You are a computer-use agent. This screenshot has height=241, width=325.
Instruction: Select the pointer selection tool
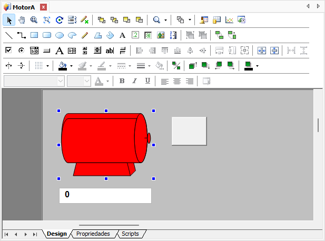click(x=9, y=20)
